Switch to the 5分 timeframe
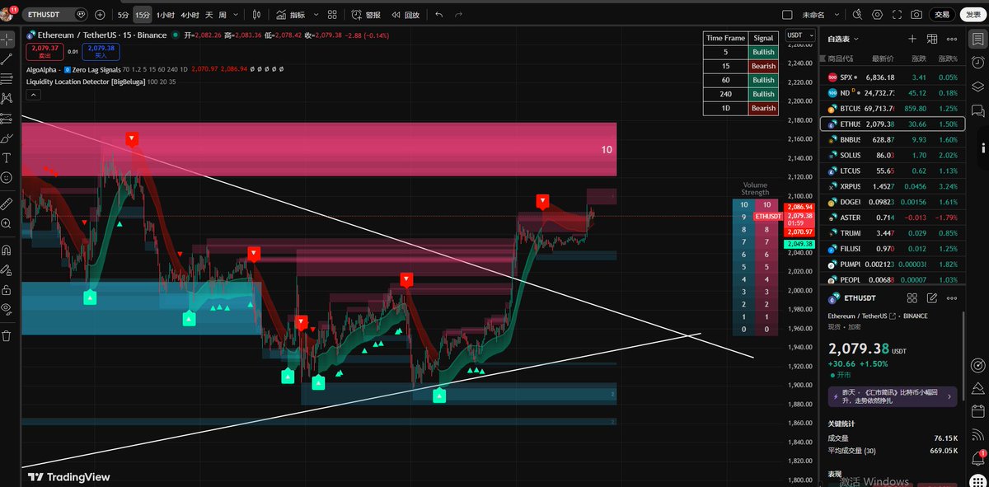 coord(123,15)
